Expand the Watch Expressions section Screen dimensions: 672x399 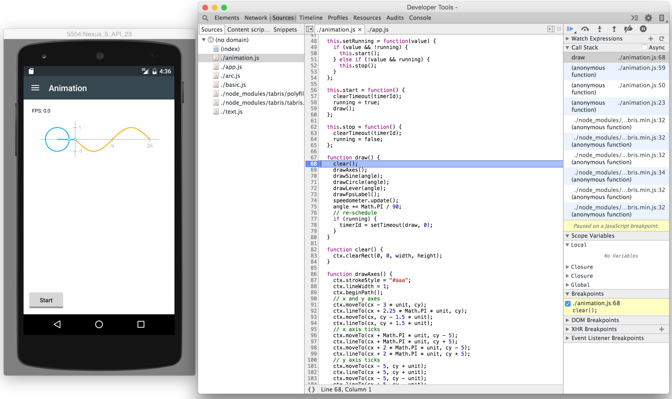click(568, 38)
